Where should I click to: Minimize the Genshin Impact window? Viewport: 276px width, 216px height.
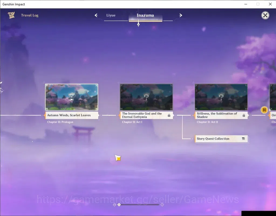click(x=246, y=4)
